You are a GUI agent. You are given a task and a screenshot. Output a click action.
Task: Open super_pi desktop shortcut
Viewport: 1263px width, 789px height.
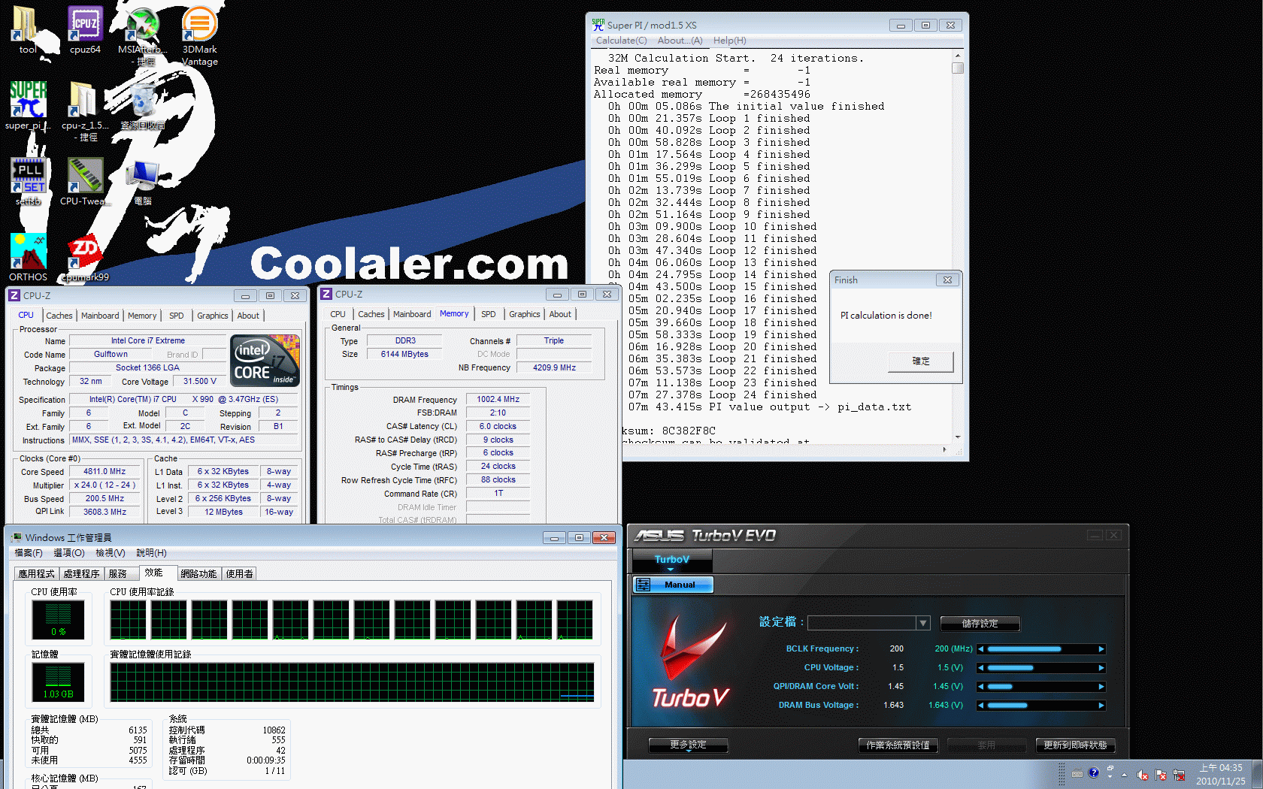point(28,106)
